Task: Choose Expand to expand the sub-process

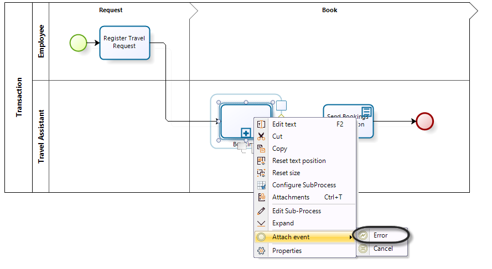Action: click(x=283, y=223)
